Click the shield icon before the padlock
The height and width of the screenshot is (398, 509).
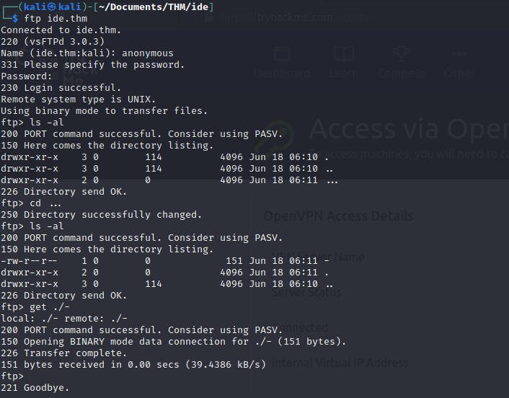[x=188, y=17]
